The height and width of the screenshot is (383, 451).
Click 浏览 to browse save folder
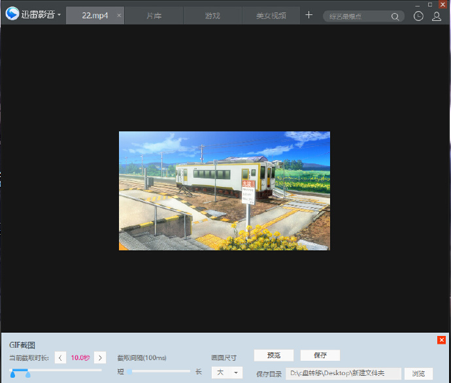418,373
